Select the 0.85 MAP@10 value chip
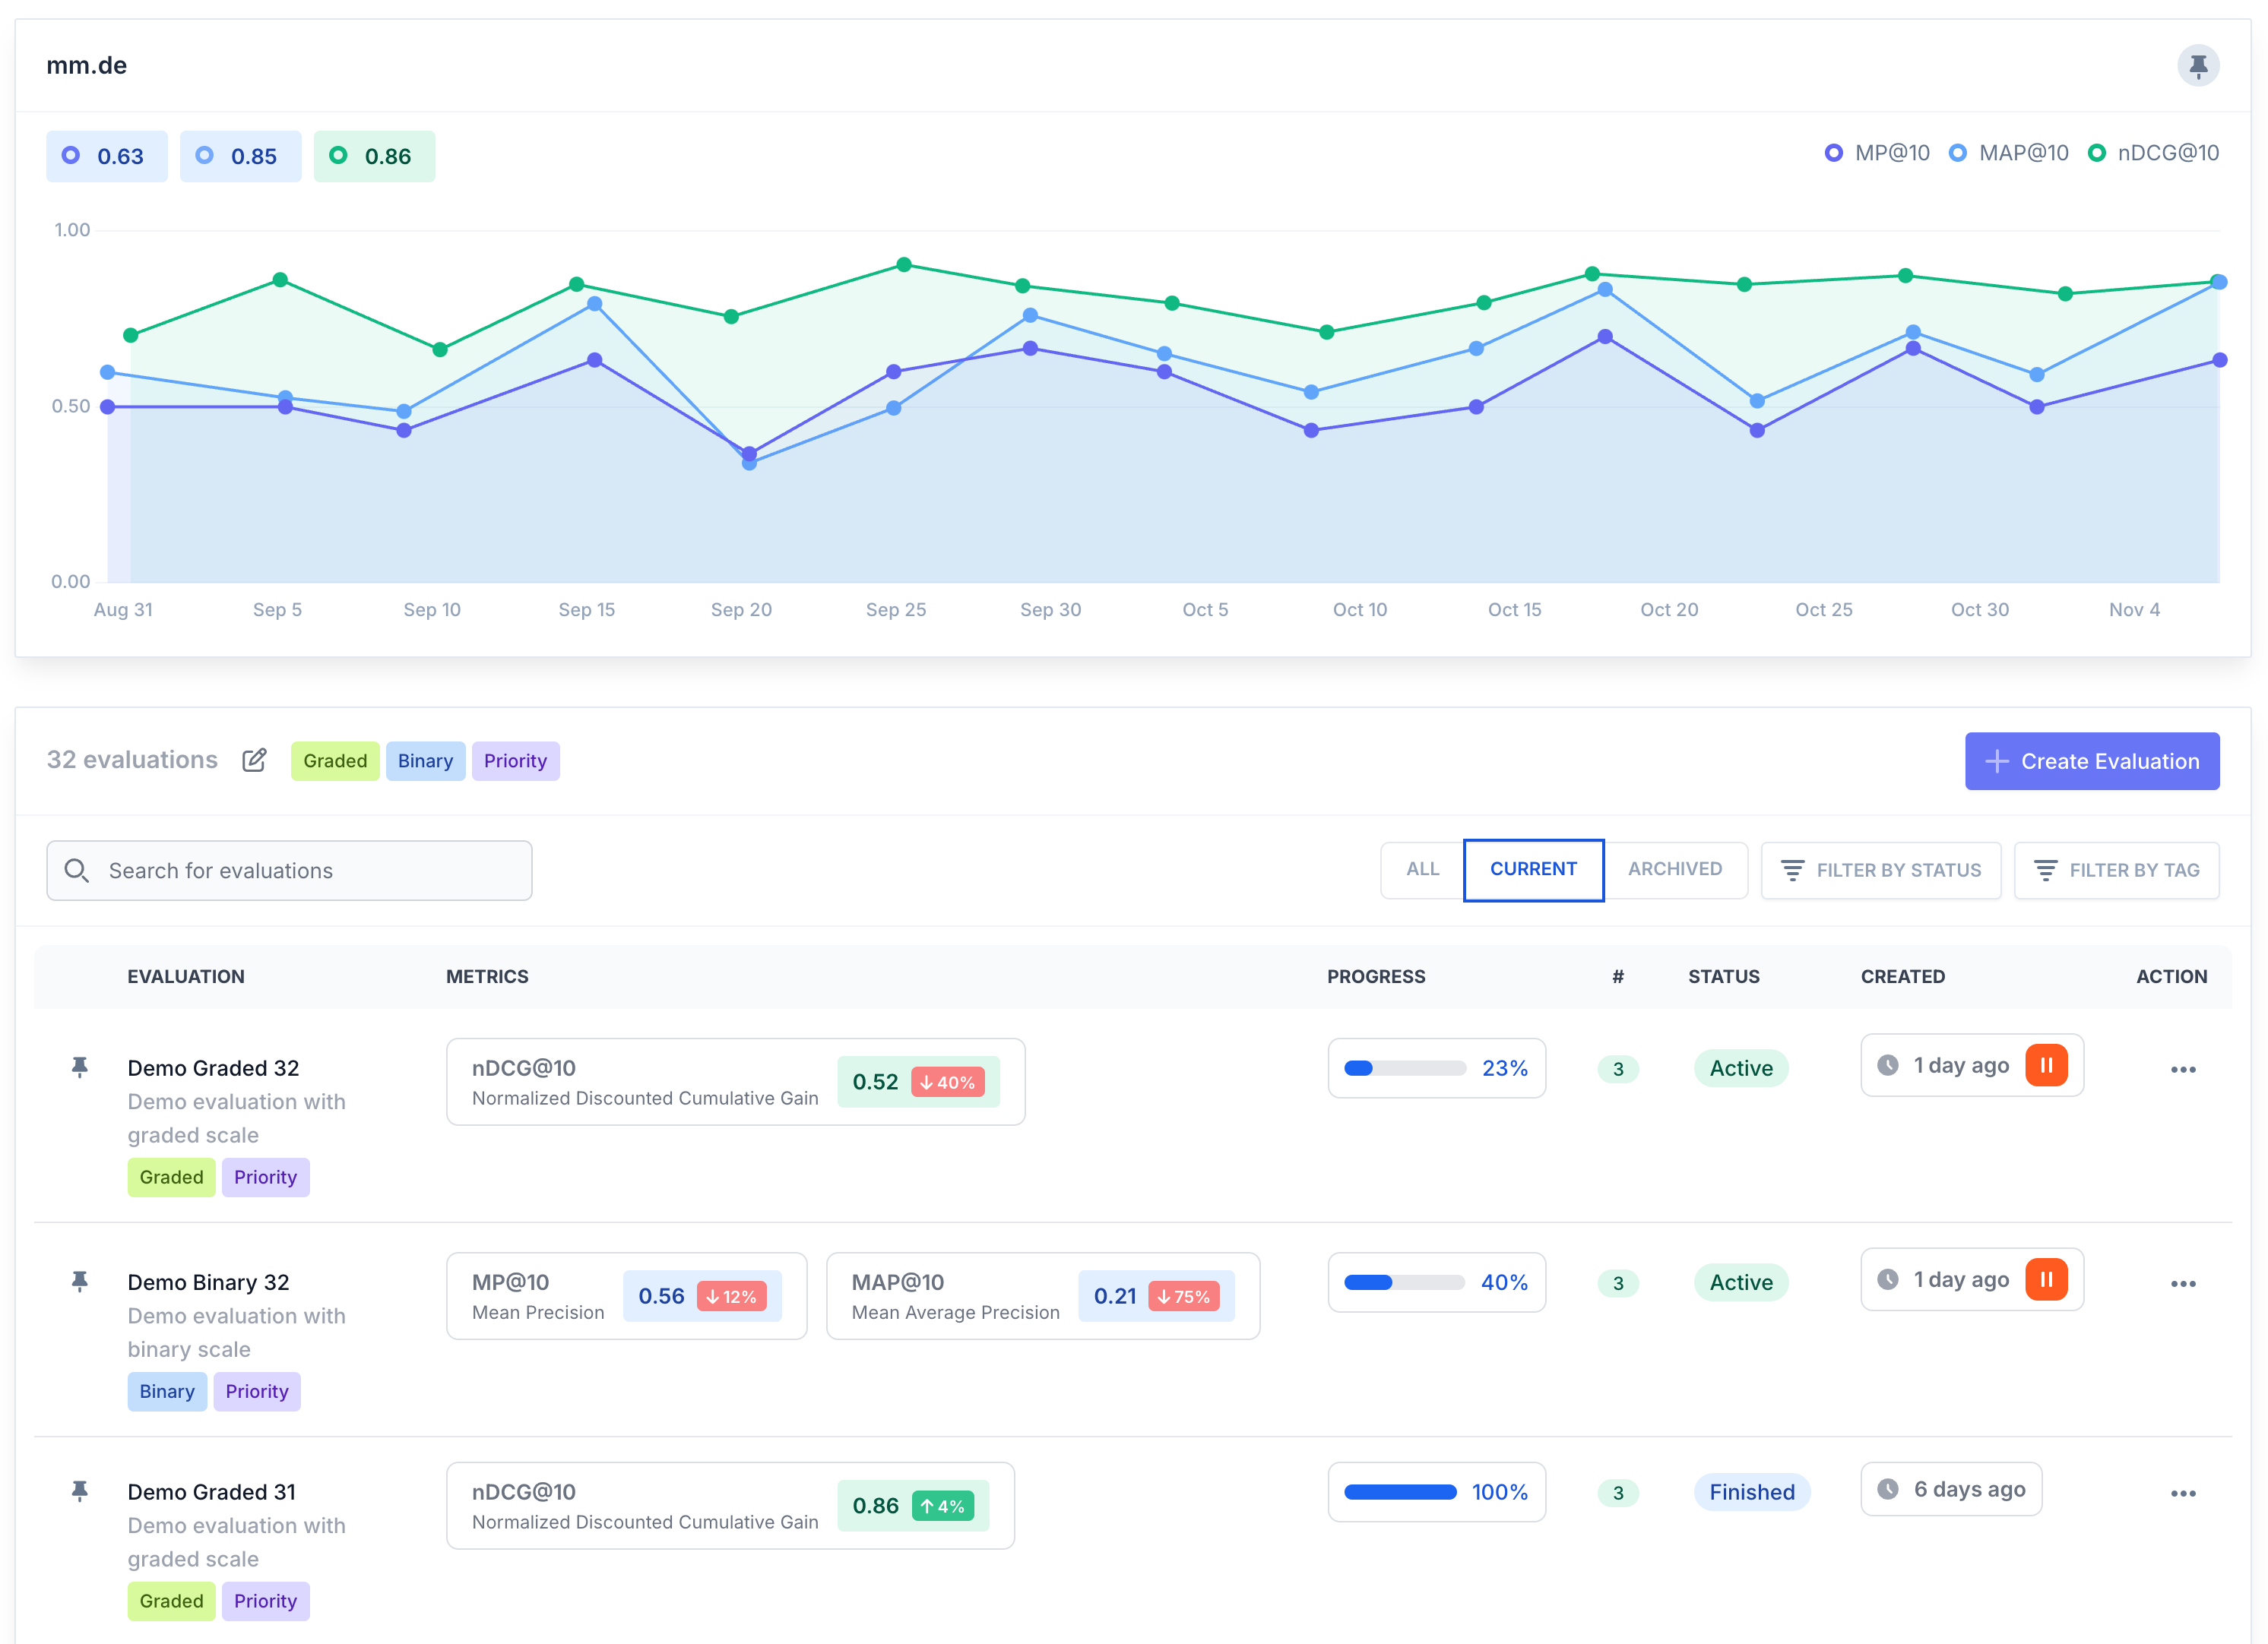 tap(240, 156)
